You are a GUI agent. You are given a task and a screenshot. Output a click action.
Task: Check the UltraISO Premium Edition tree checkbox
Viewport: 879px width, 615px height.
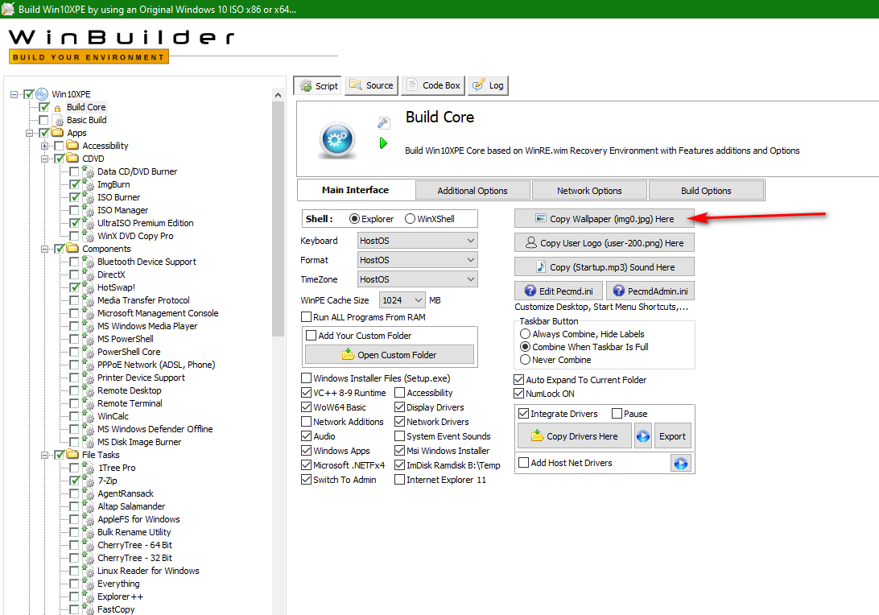point(75,223)
